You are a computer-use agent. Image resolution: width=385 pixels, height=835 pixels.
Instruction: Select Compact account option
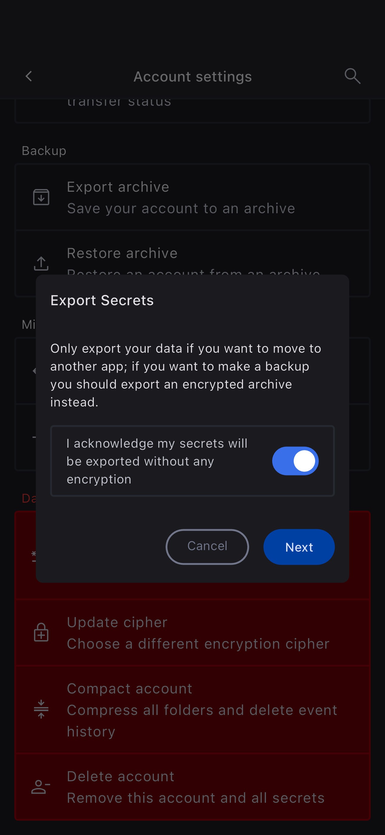click(192, 709)
